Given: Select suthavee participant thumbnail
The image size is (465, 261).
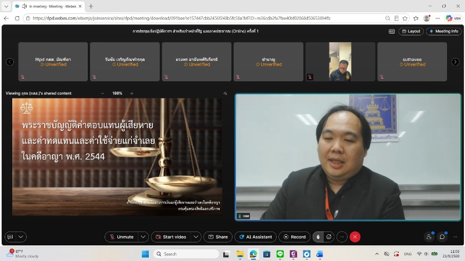Looking at the screenshot, I should tap(412, 61).
